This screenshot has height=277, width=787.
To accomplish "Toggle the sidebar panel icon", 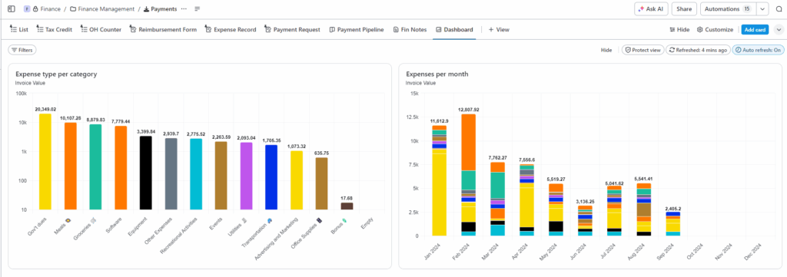I will [12, 9].
